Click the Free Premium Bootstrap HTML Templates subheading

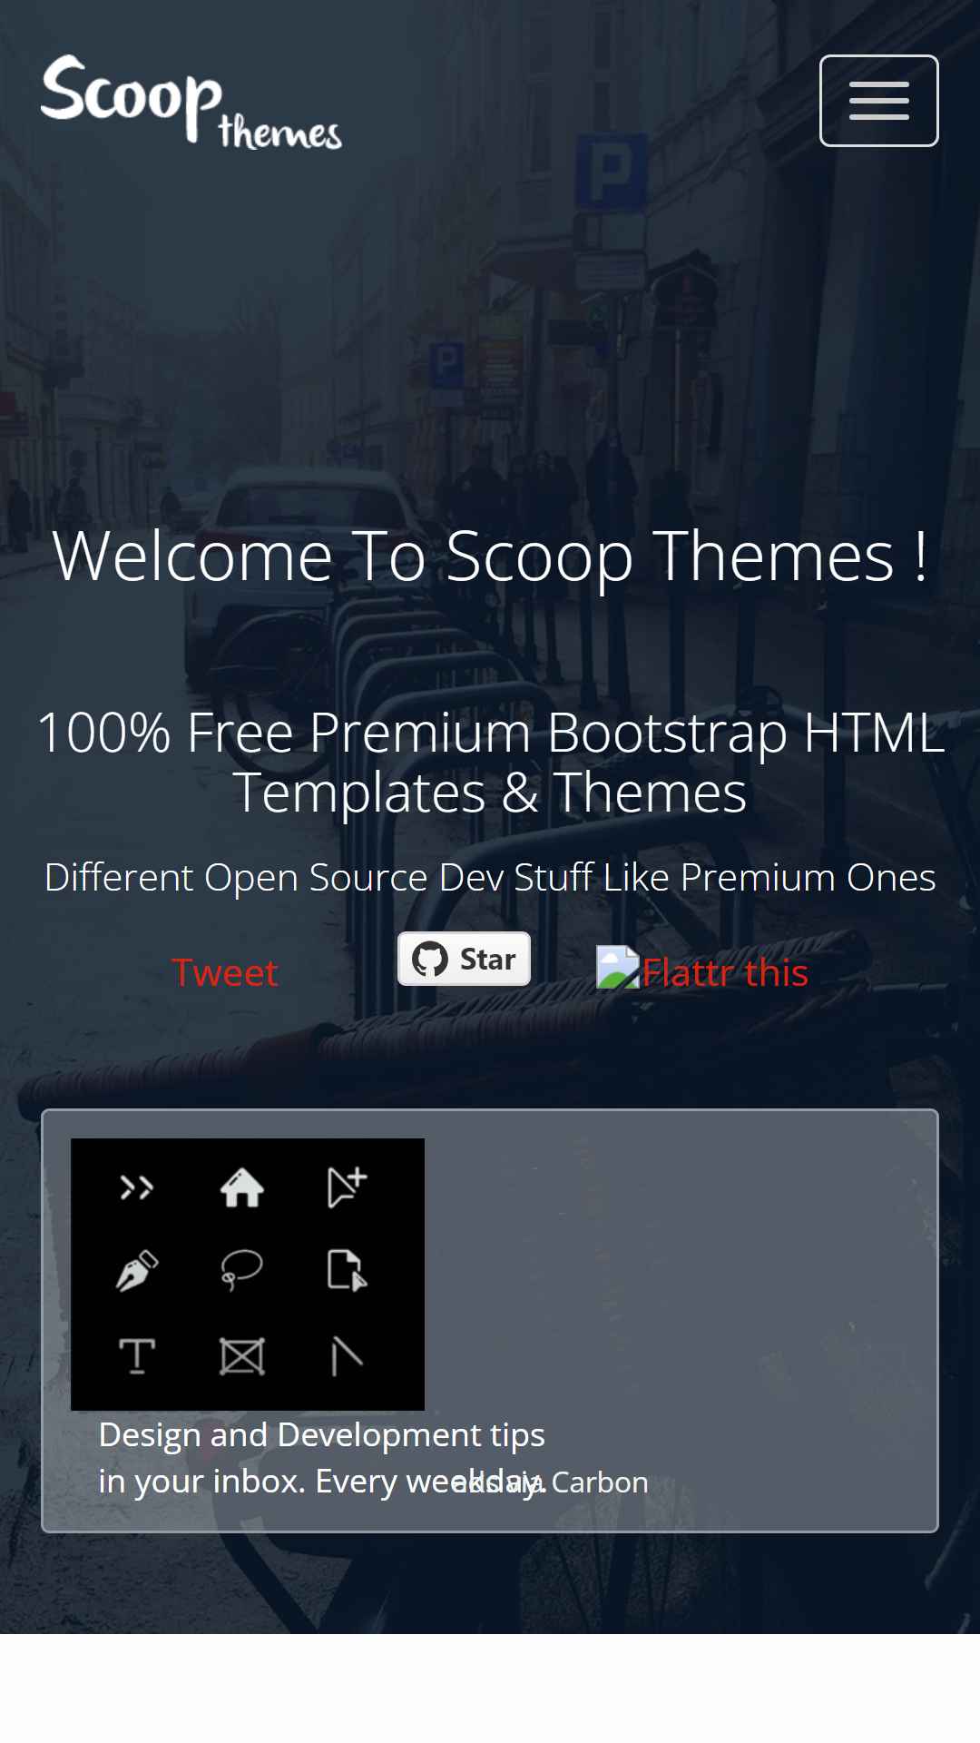[490, 762]
